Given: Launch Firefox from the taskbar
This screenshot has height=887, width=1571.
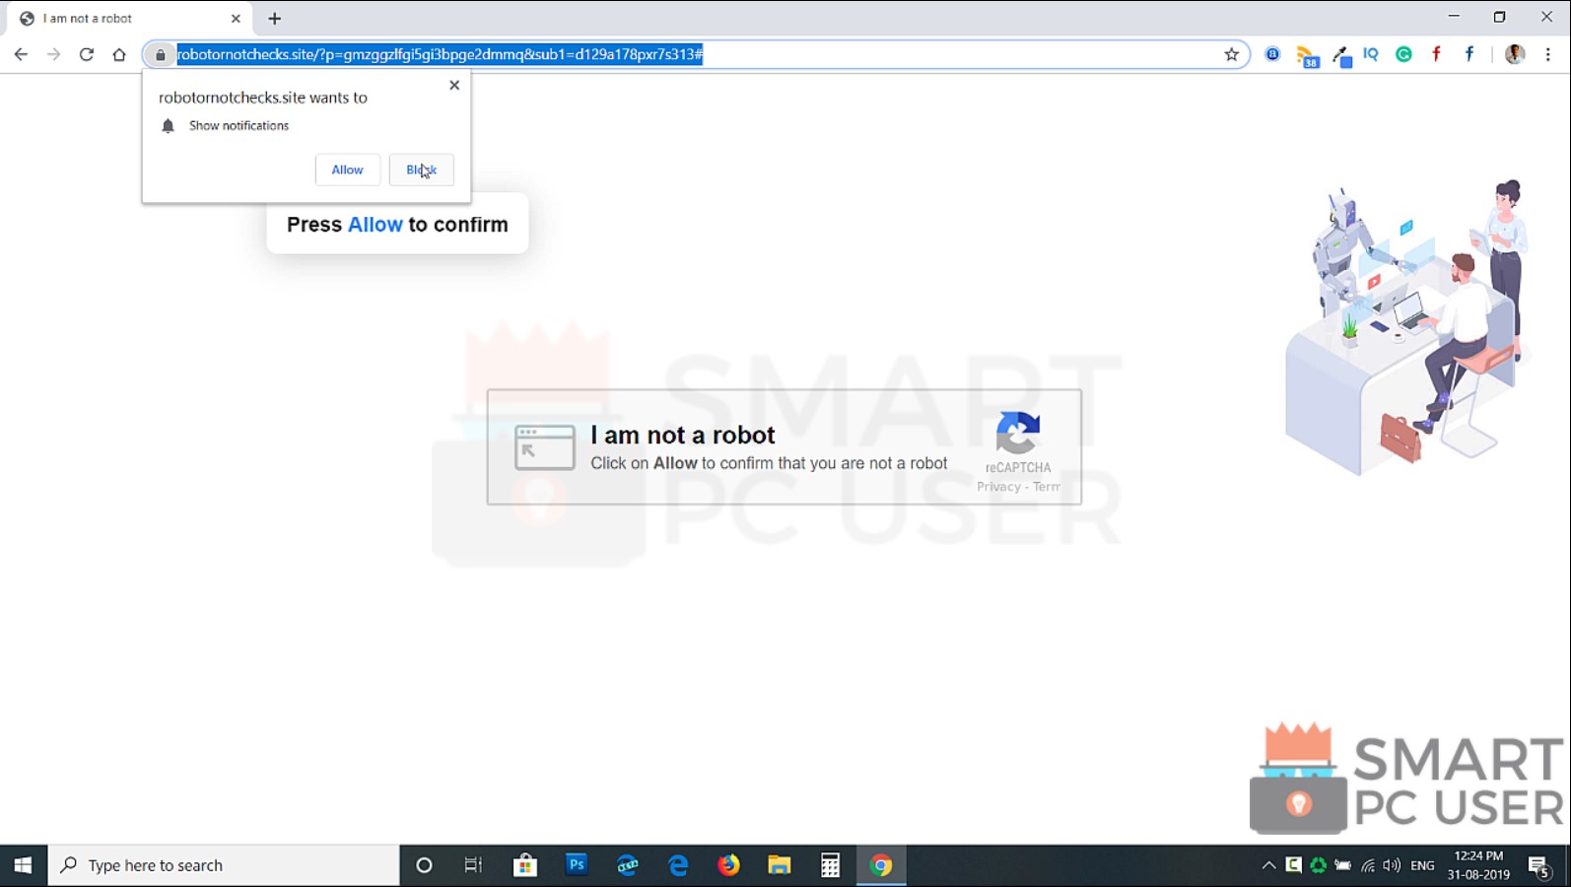Looking at the screenshot, I should click(728, 865).
